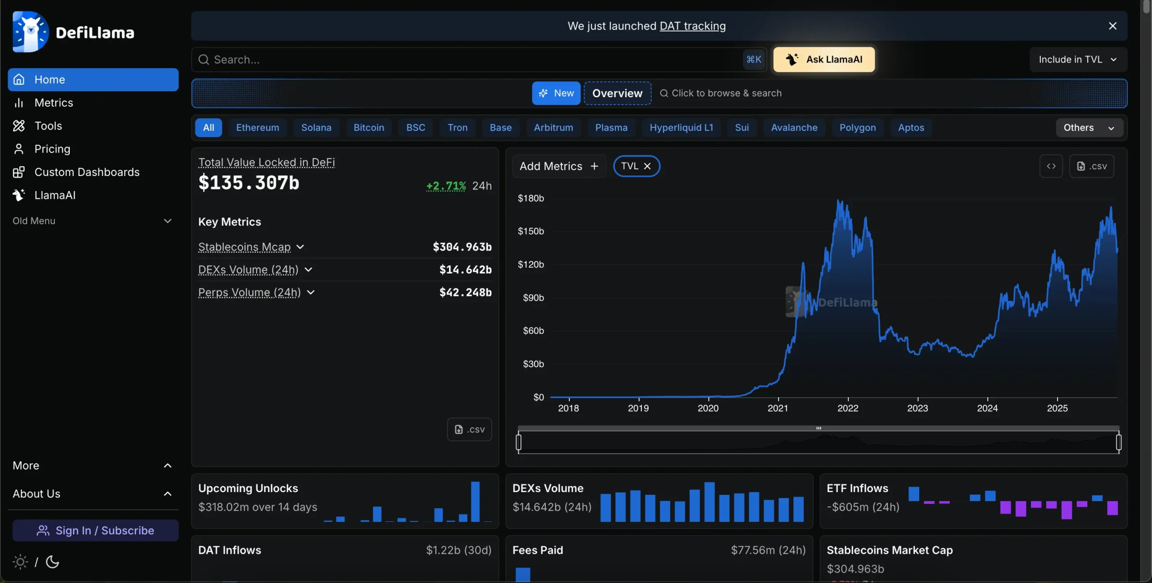Screen dimensions: 1152x583
Task: Open the embed code icon button
Action: coord(1051,166)
